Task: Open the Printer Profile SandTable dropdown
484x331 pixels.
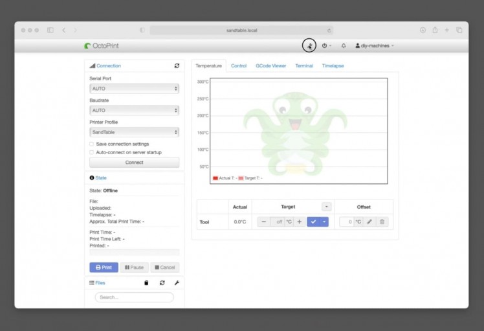Action: pos(135,132)
